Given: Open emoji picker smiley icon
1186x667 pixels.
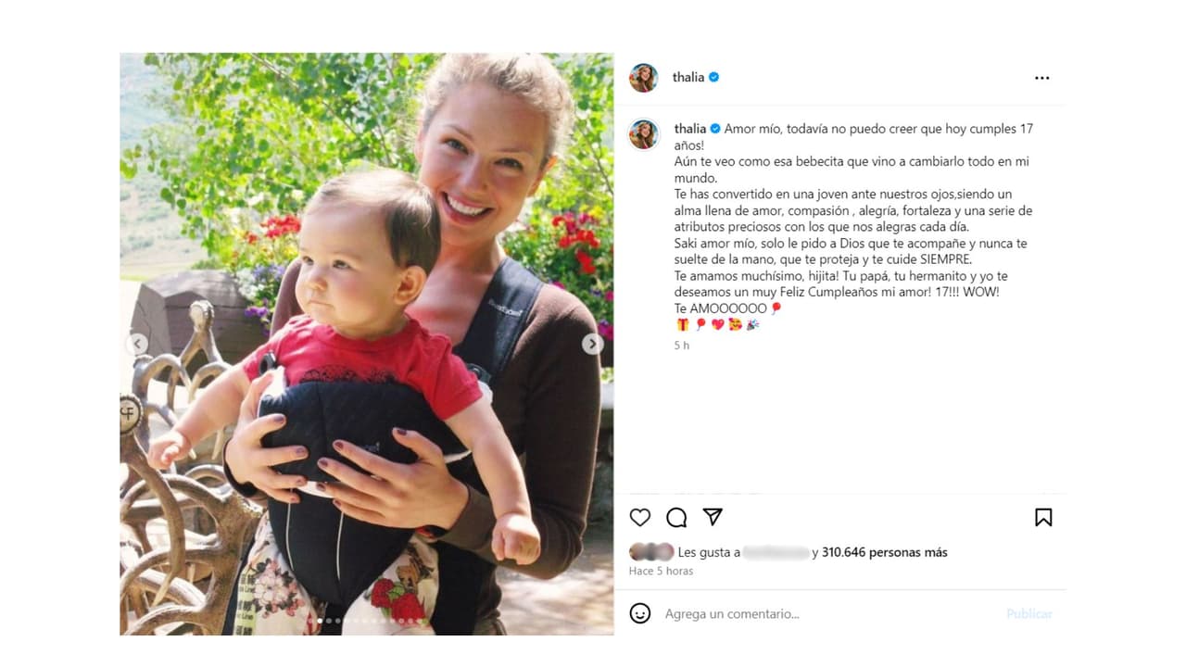Looking at the screenshot, I should (640, 613).
